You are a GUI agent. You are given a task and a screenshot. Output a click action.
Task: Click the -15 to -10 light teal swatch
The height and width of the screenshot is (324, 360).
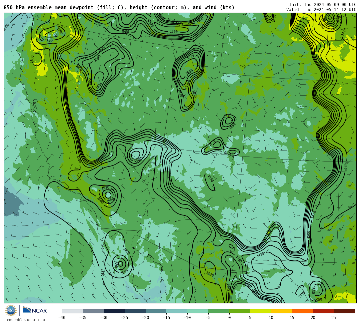(177, 311)
